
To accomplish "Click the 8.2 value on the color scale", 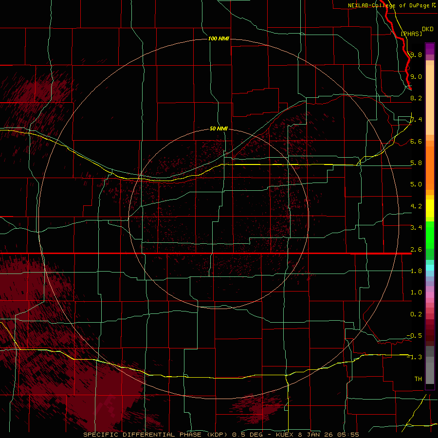I will [x=416, y=98].
